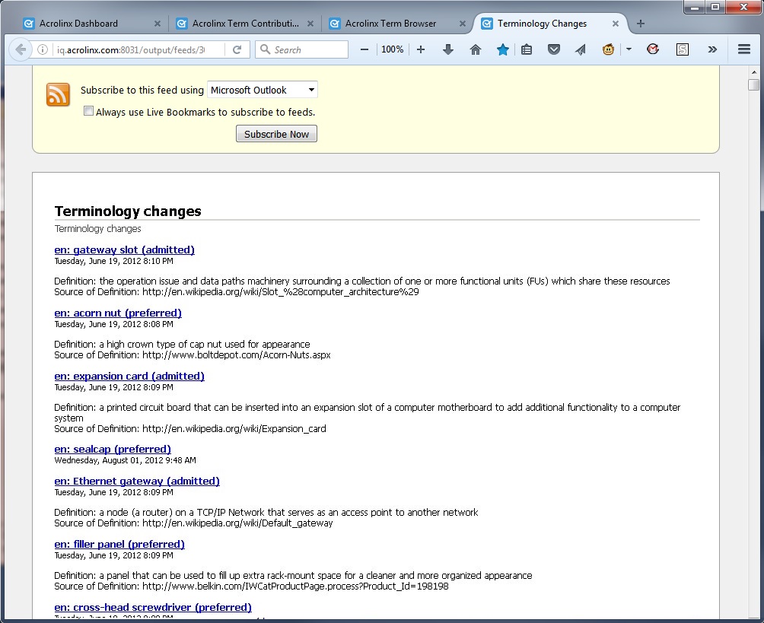The height and width of the screenshot is (623, 764).
Task: Click the 'Terminology changes' heading
Action: coord(128,211)
